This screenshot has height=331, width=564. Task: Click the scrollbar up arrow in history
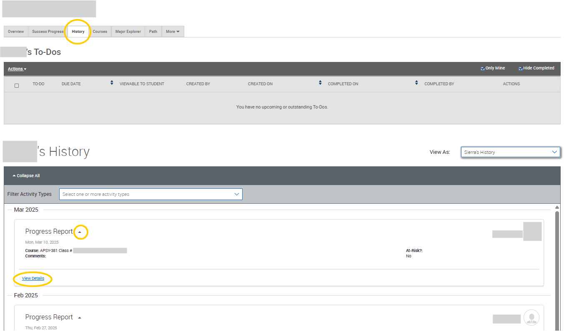(x=557, y=207)
